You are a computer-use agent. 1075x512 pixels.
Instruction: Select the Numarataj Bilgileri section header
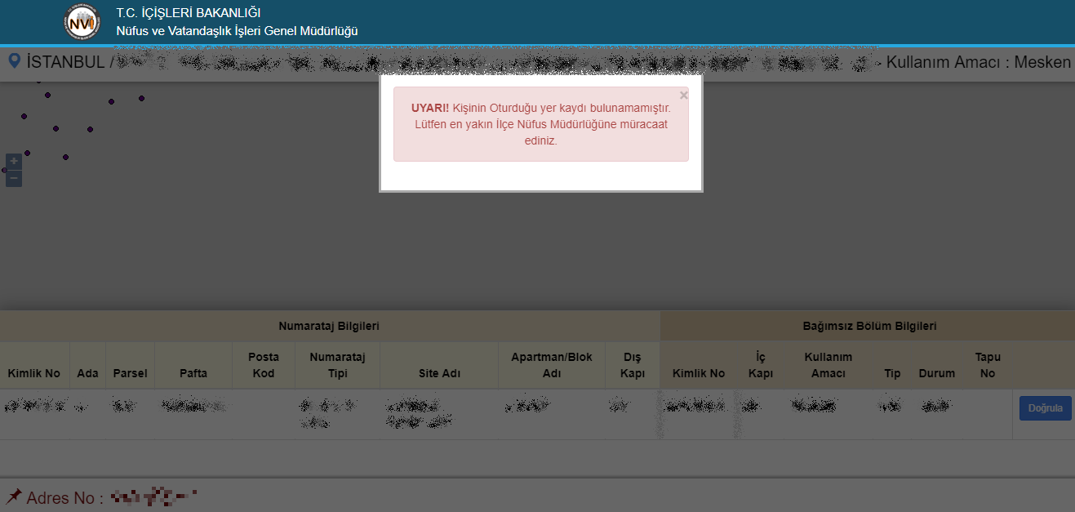(329, 326)
